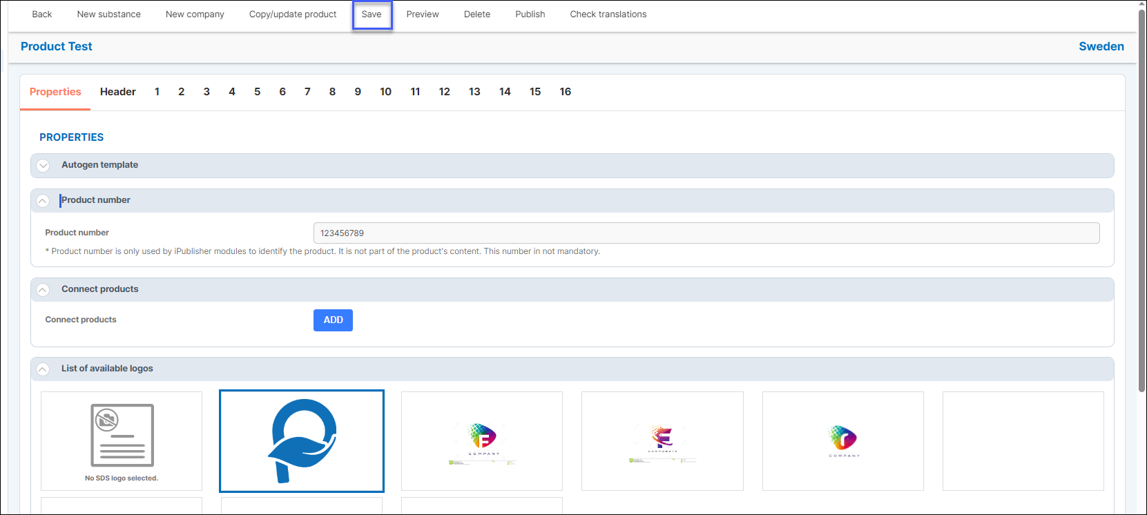Select the small rainbow r Company logo
This screenshot has height=515, width=1147.
843,441
